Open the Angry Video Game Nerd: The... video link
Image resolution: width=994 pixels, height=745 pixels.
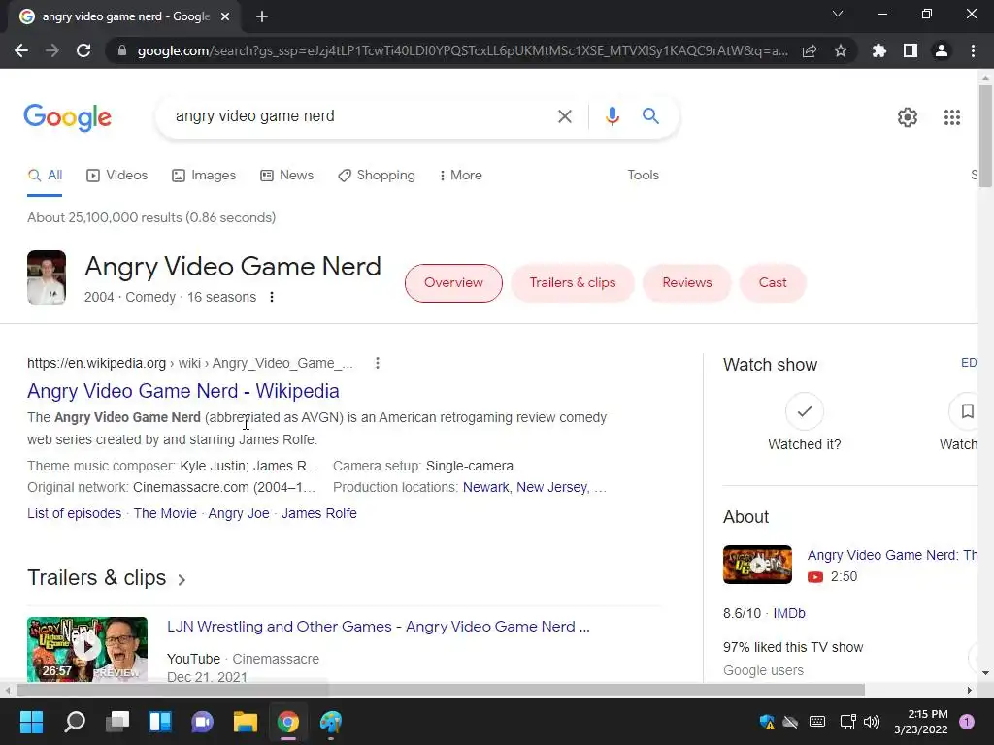(x=893, y=555)
